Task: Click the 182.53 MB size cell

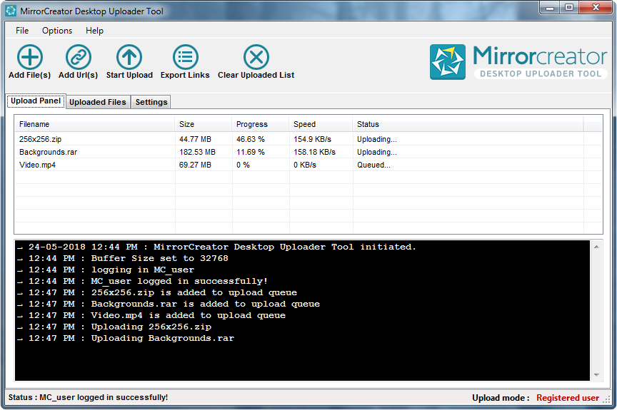Action: pyautogui.click(x=197, y=152)
